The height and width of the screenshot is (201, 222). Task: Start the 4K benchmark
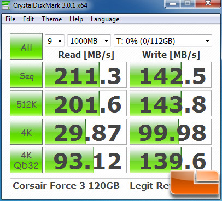(x=26, y=132)
